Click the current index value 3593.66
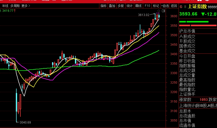Screen dimensions: 217x128 pyautogui.click(x=188, y=14)
